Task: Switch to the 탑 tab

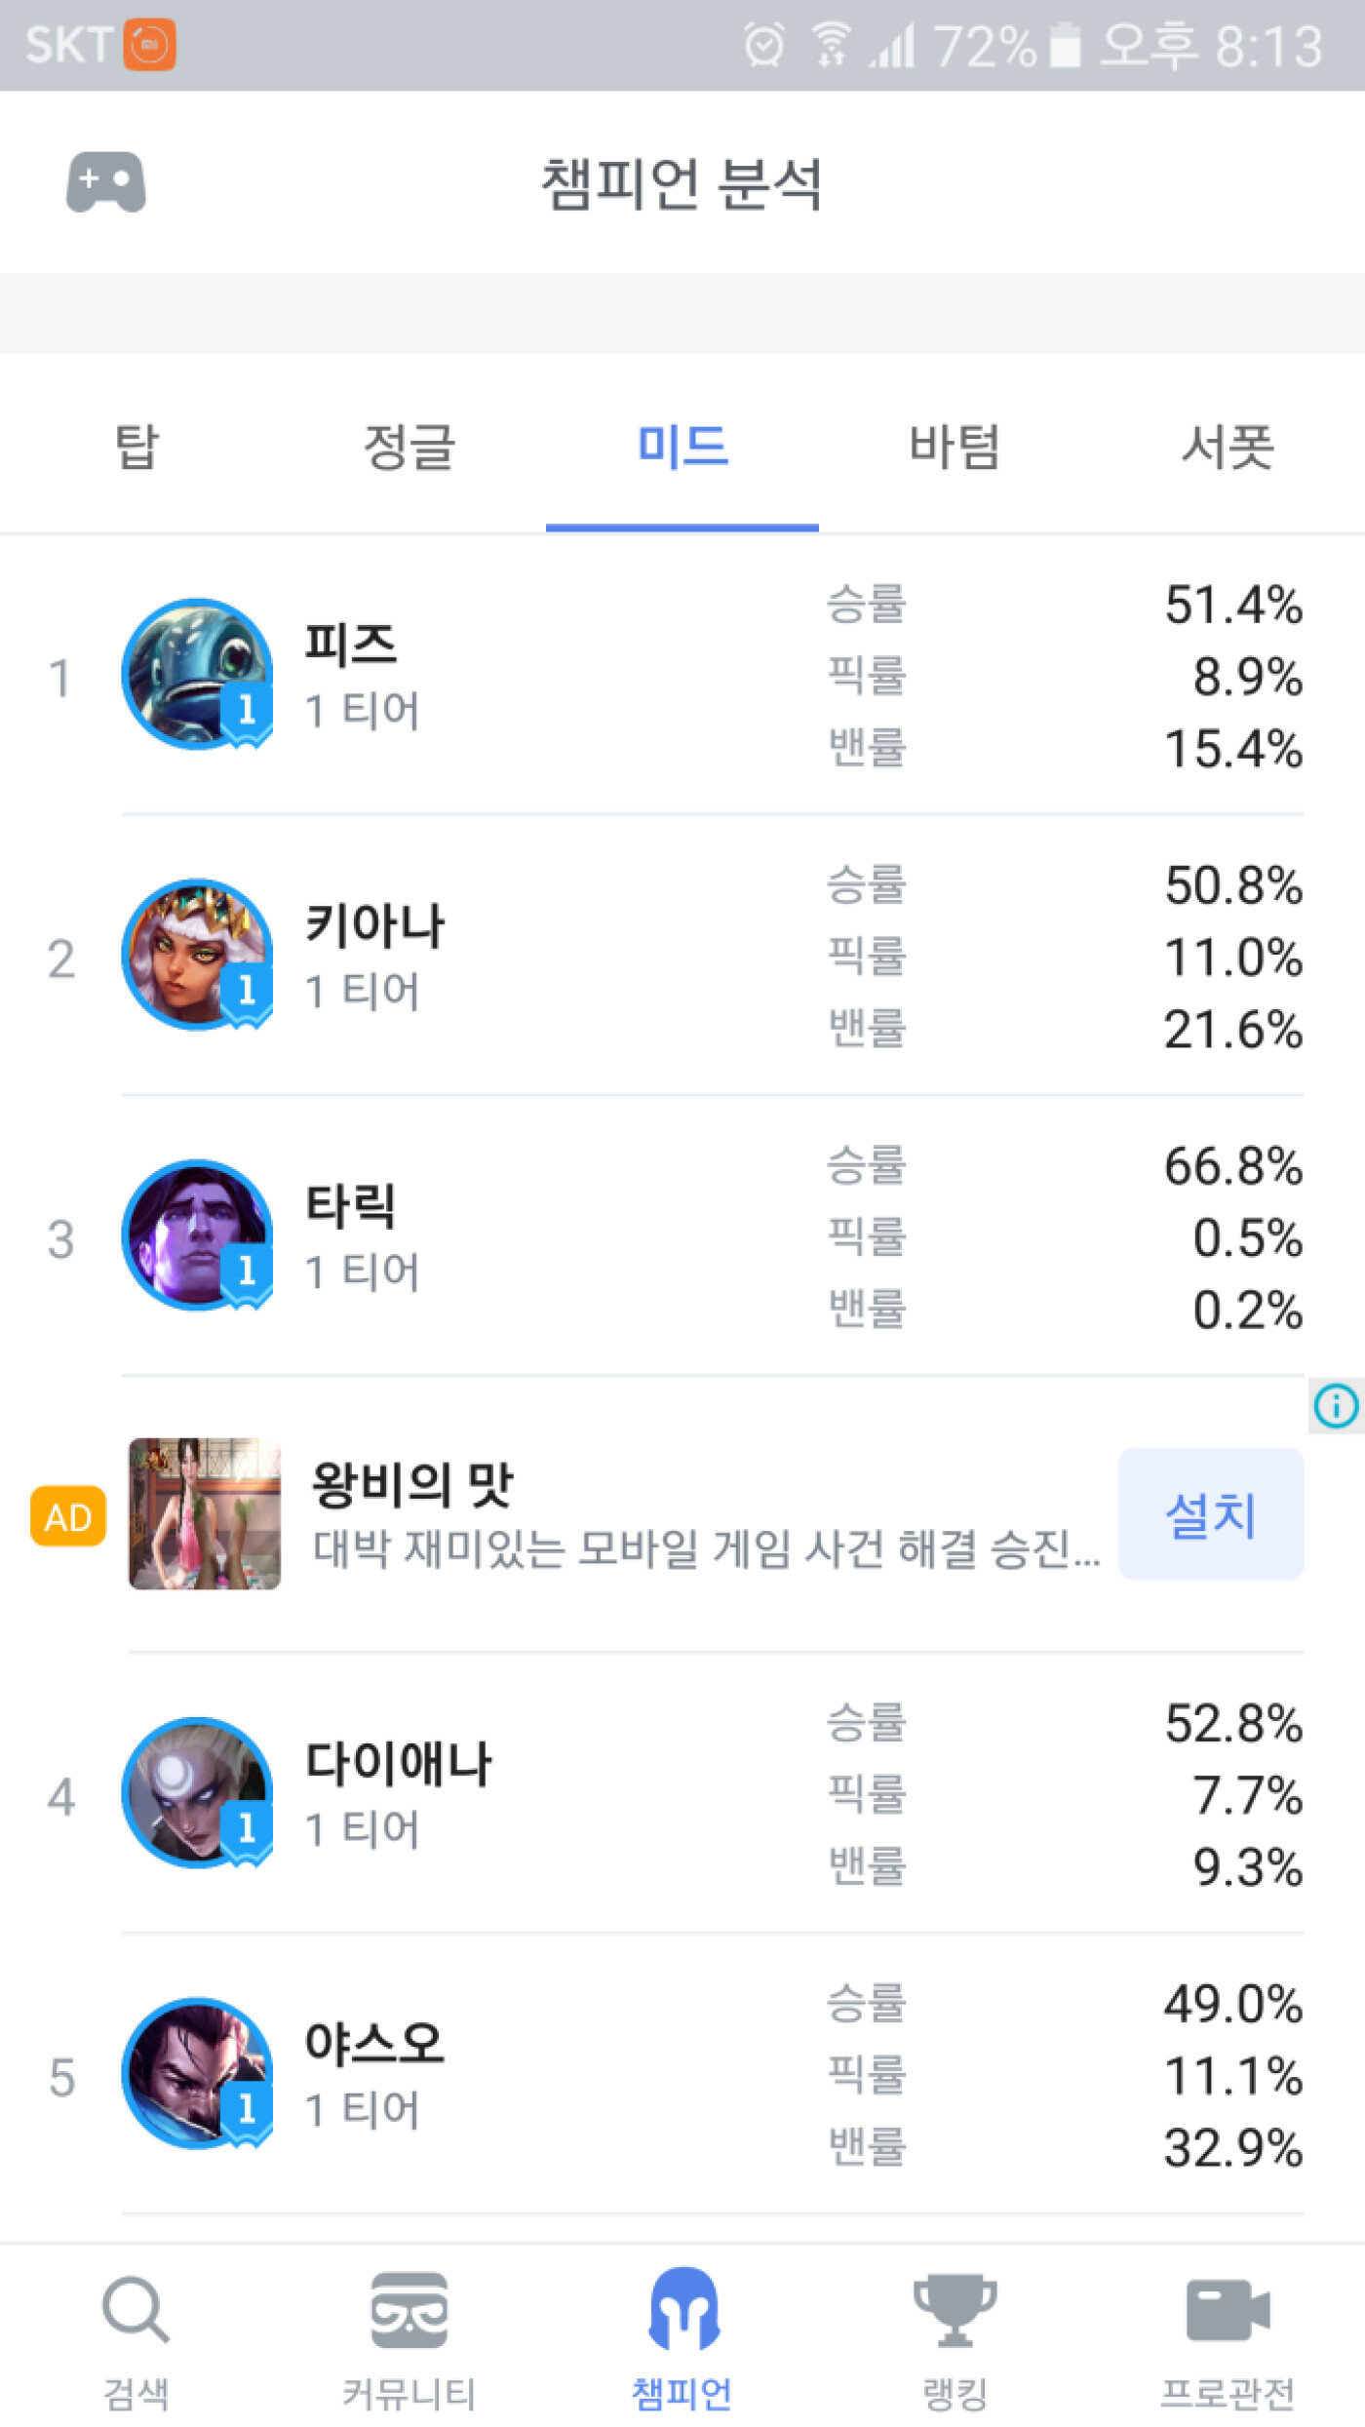Action: pos(136,448)
